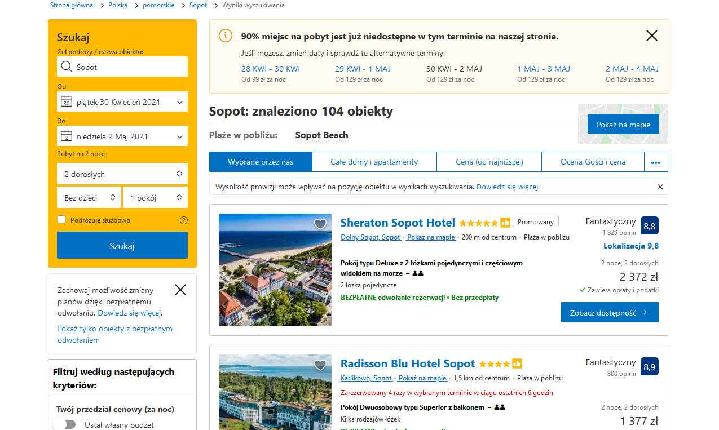
Task: Save Sheraton Sopot Hotel with heart icon
Action: [x=320, y=224]
